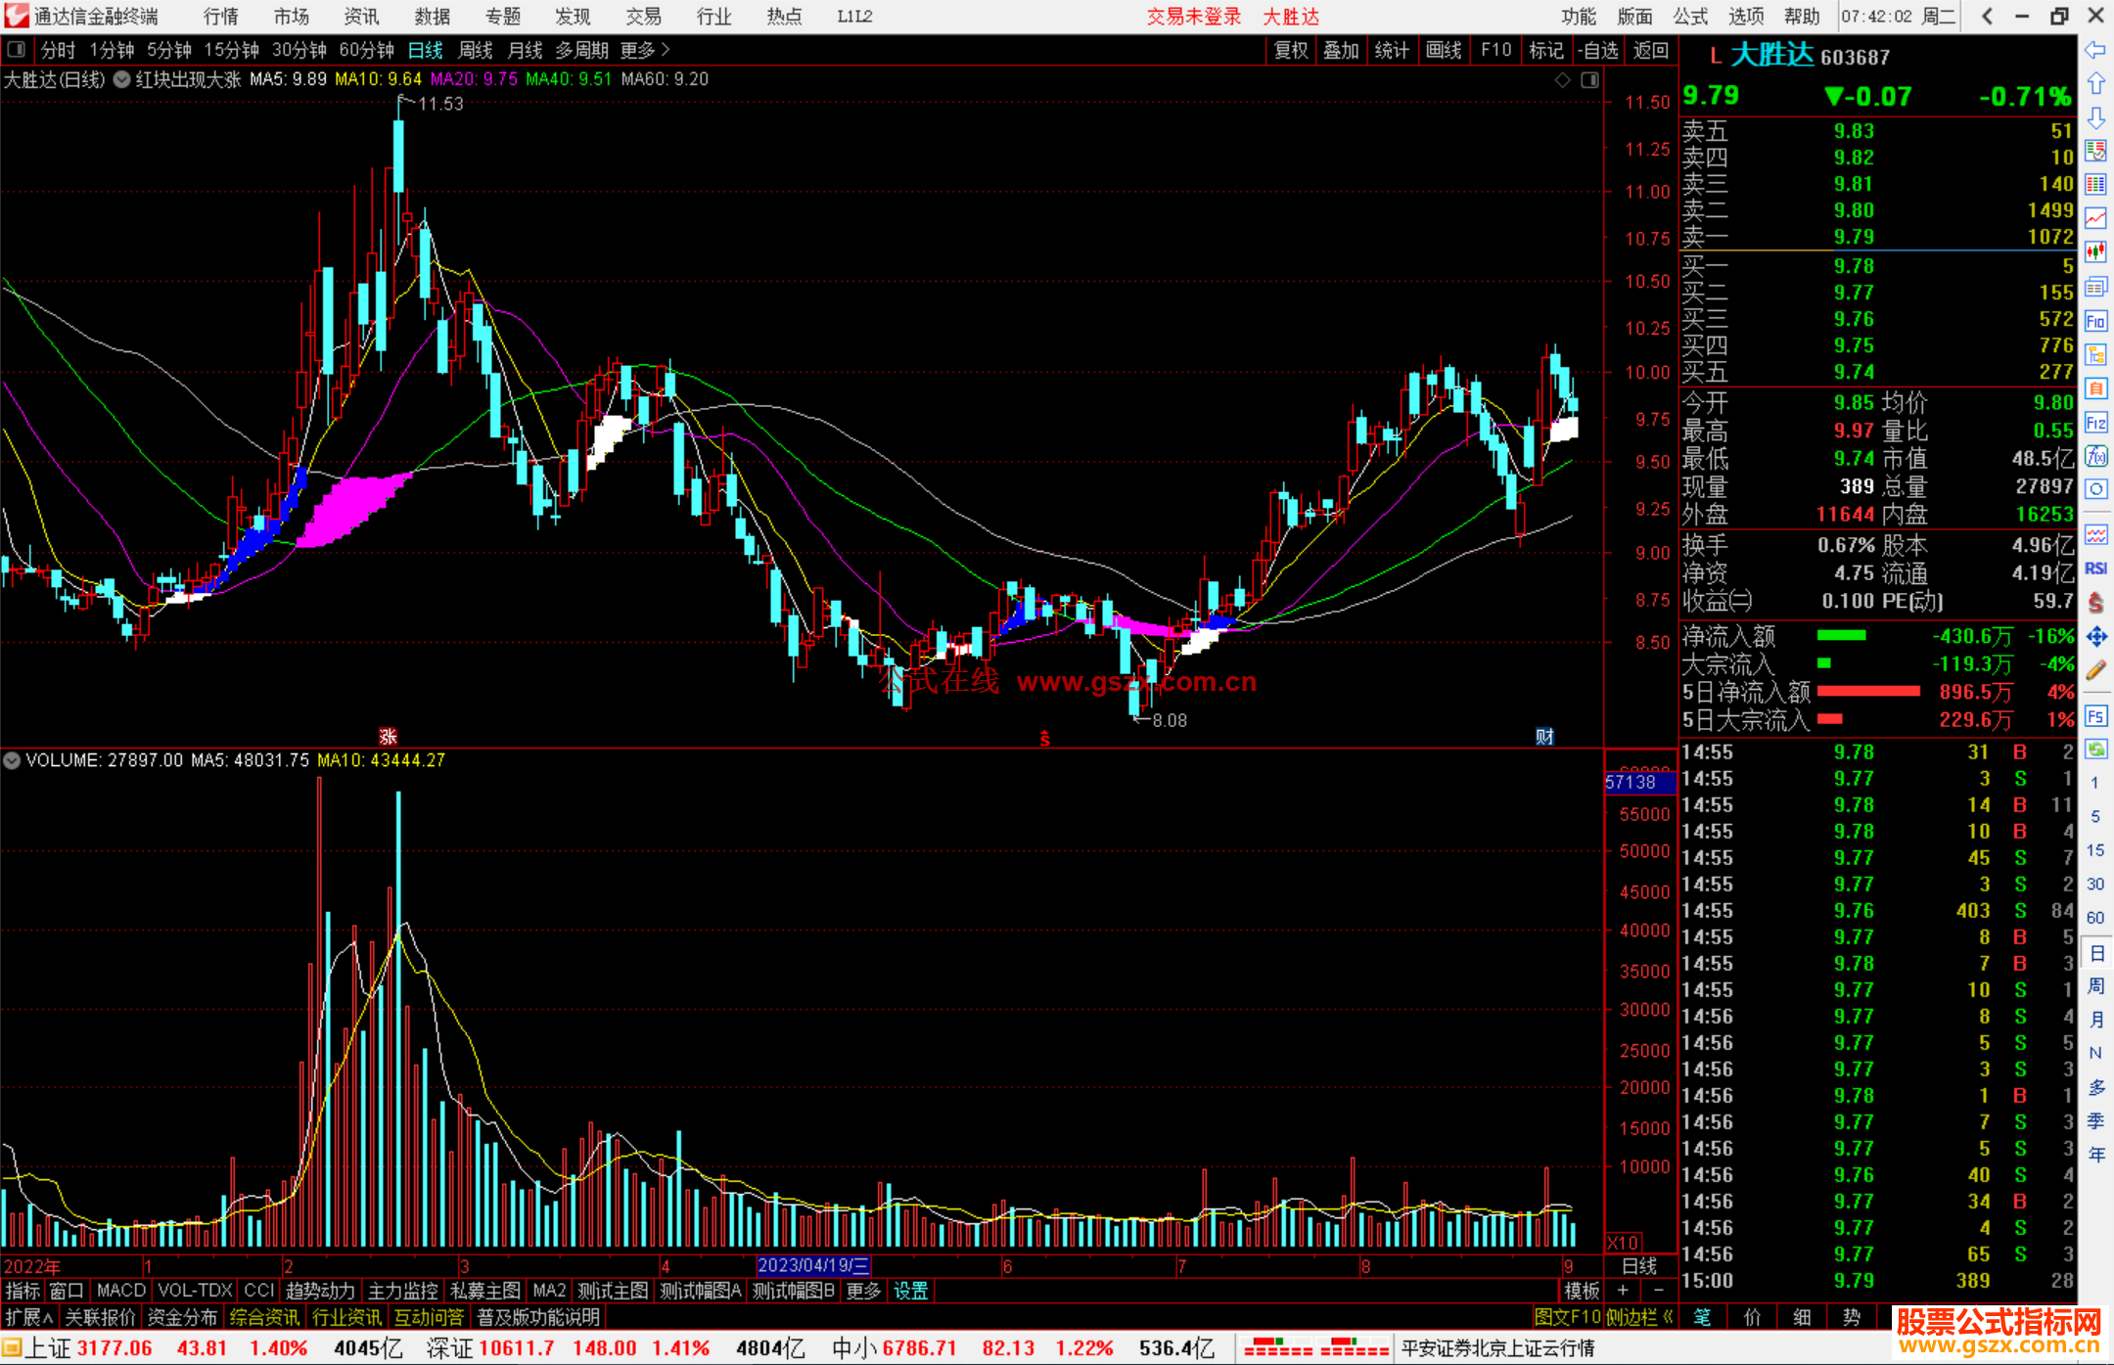
Task: Open main chart indicator dropdown beside 红块出现大涨
Action: (121, 80)
